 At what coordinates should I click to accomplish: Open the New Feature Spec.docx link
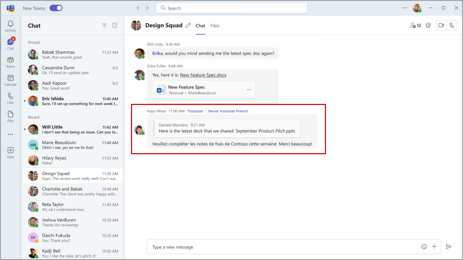[203, 75]
